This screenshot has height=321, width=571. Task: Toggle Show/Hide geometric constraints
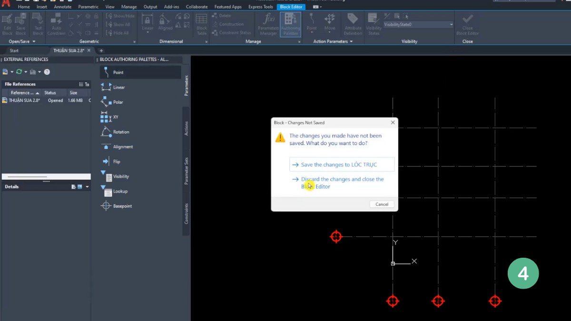120,16
